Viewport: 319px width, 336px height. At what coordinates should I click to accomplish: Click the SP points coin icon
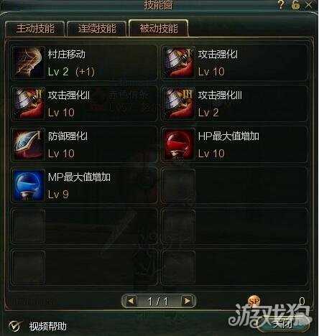coord(254,301)
